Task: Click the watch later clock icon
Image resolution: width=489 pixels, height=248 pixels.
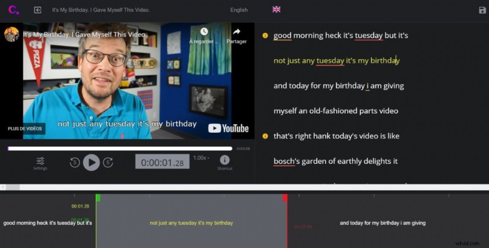Action: point(204,32)
